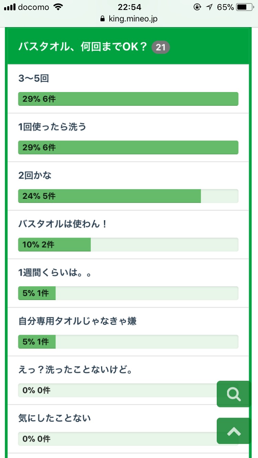
Task: Tap the 24% 5件 result bar
Action: click(x=128, y=196)
